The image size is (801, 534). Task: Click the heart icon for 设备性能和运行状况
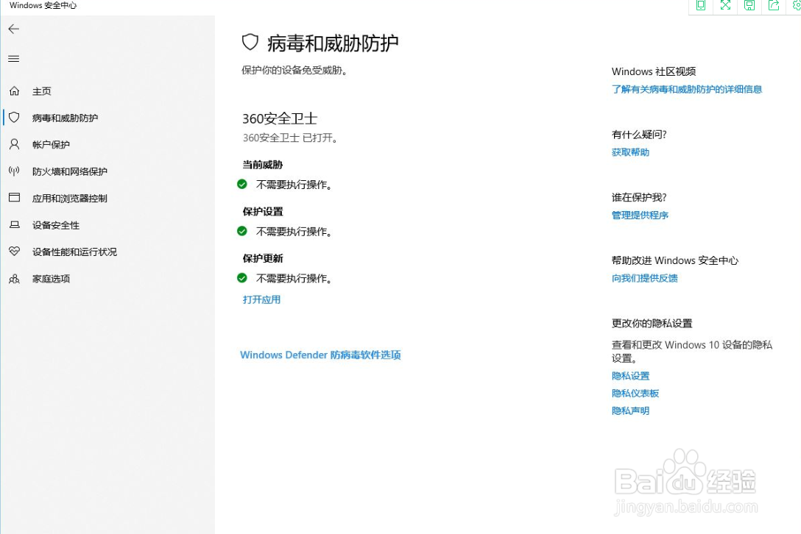(14, 251)
